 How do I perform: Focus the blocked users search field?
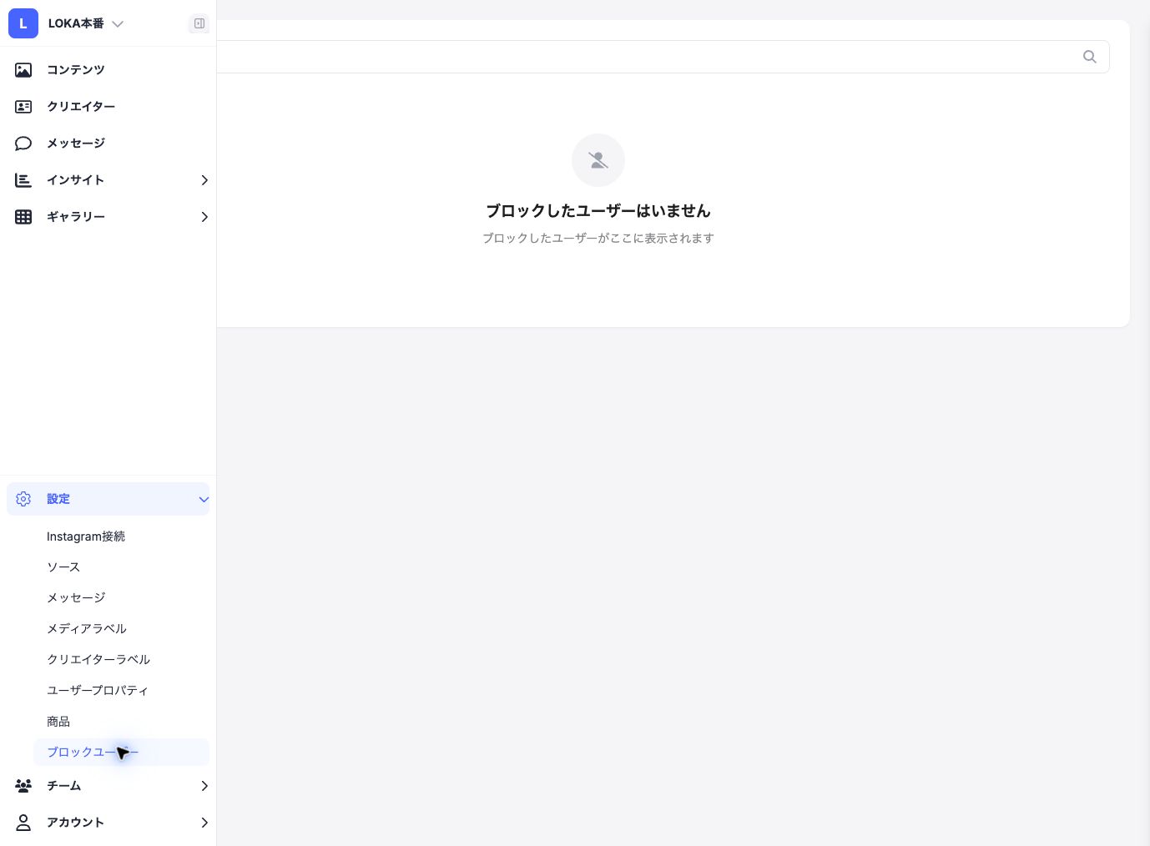coord(663,57)
